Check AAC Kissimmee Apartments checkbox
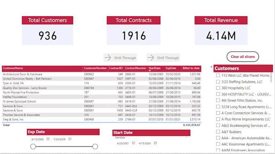This screenshot has height=154, width=275. (218, 144)
